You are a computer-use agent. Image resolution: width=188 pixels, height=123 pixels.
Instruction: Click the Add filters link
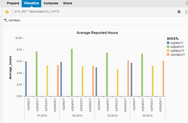click(x=14, y=20)
